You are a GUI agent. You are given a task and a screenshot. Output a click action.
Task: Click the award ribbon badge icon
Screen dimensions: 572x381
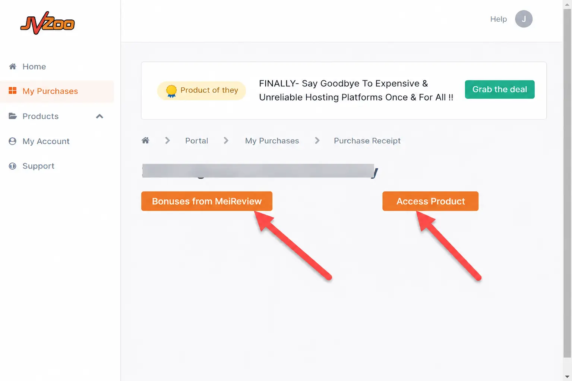pyautogui.click(x=171, y=91)
